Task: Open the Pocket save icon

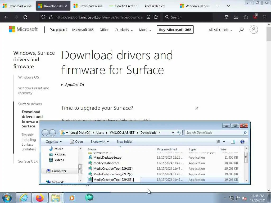Action: pos(227,17)
